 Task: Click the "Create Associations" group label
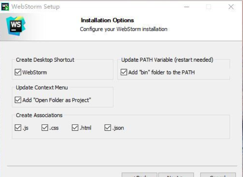(x=39, y=115)
